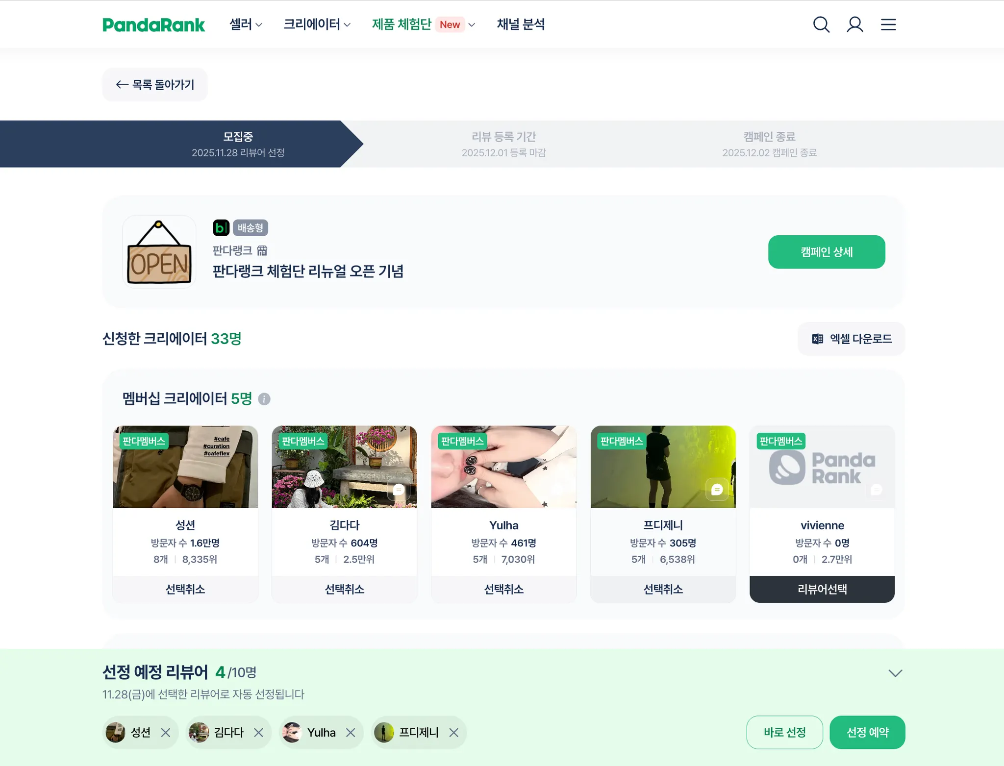Select vivienne with 리뷰어선택 button

(x=822, y=589)
